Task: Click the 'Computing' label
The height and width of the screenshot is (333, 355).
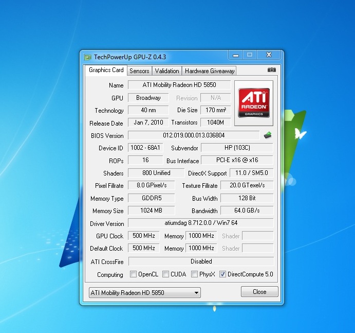Action: coord(110,275)
